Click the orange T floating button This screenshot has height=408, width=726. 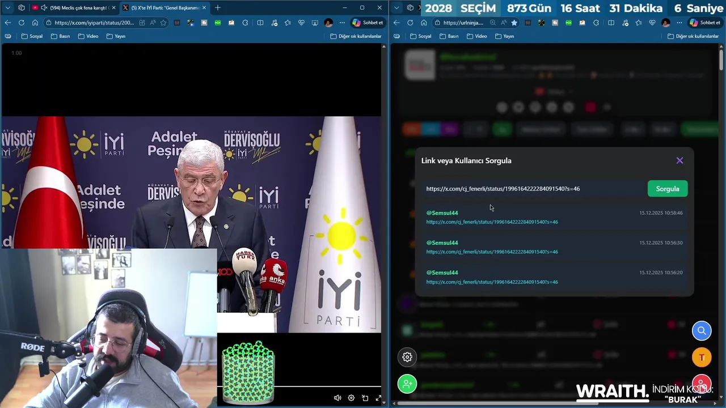pos(702,357)
